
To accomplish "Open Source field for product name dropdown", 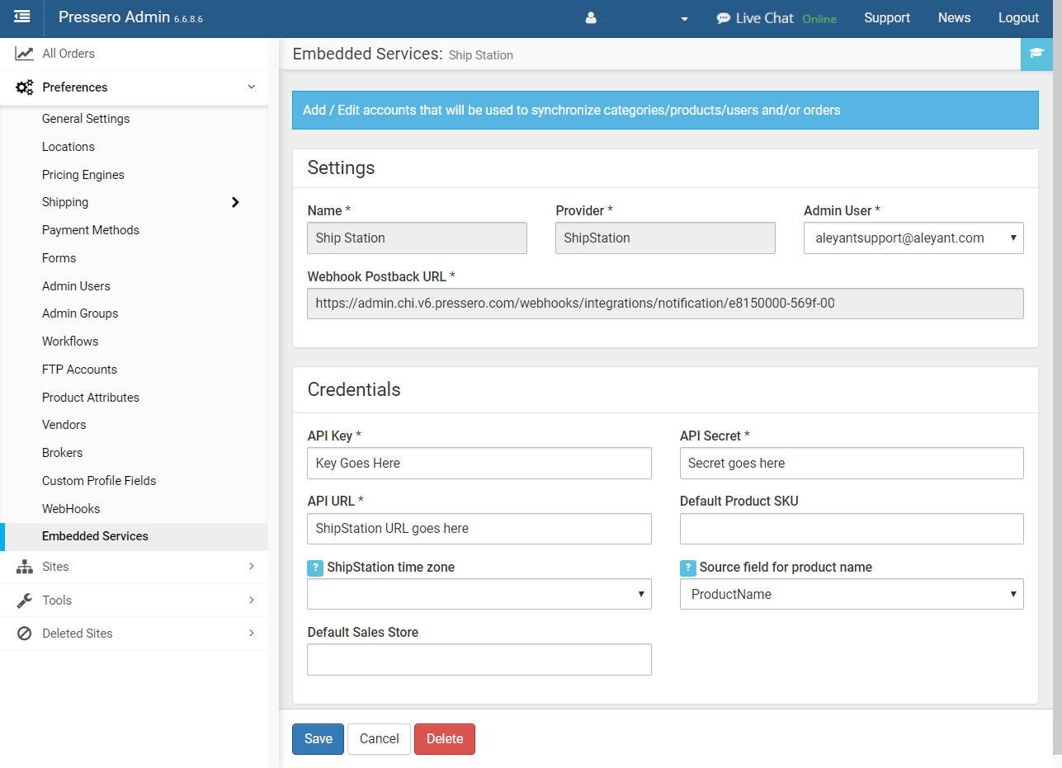I will pyautogui.click(x=852, y=594).
